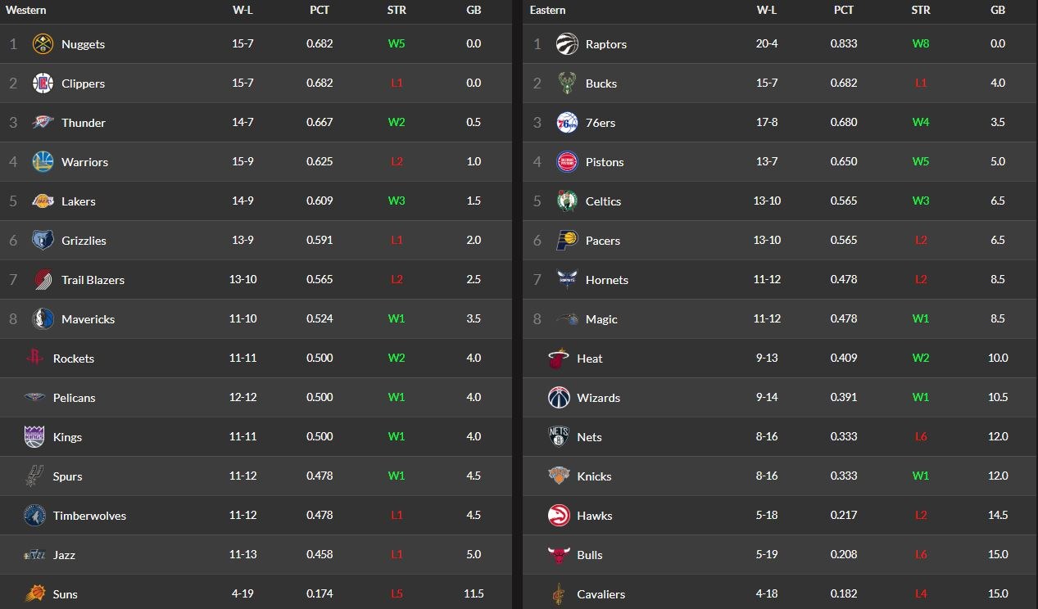Screen dimensions: 1038x609
Task: Click the Clippers team logo
Action: [43, 83]
